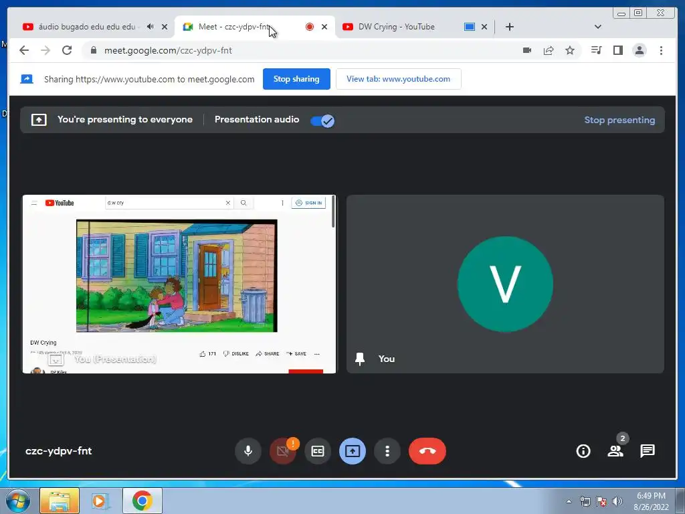Viewport: 685px width, 514px height.
Task: Open File Explorer from the taskbar
Action: pos(60,501)
